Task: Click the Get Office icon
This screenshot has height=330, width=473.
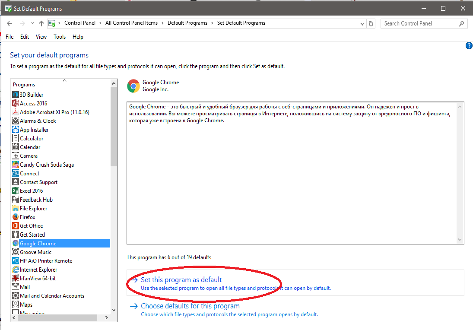Action: coord(16,226)
